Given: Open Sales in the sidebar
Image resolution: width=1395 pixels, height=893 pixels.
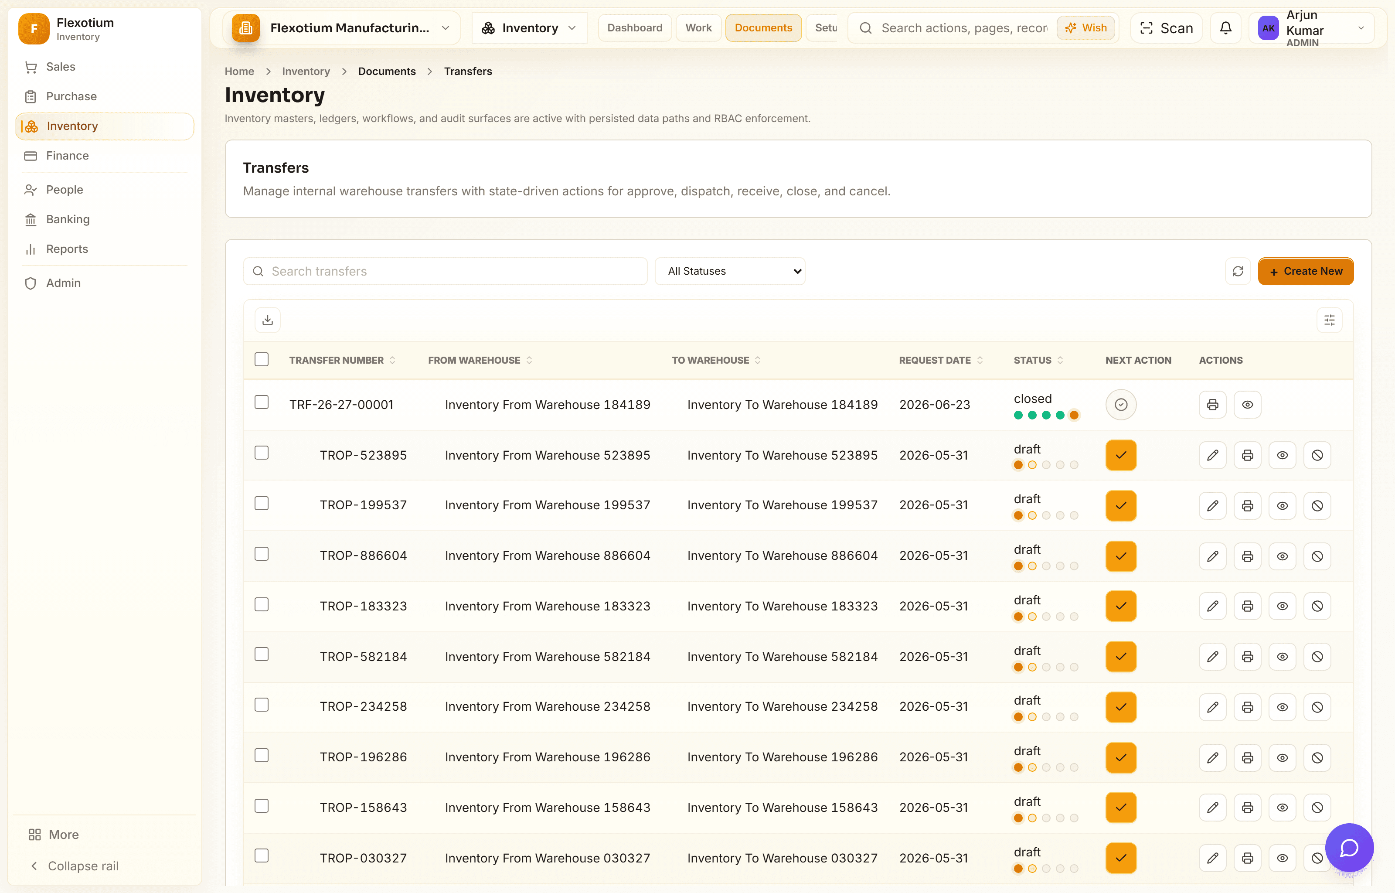Looking at the screenshot, I should [x=104, y=67].
